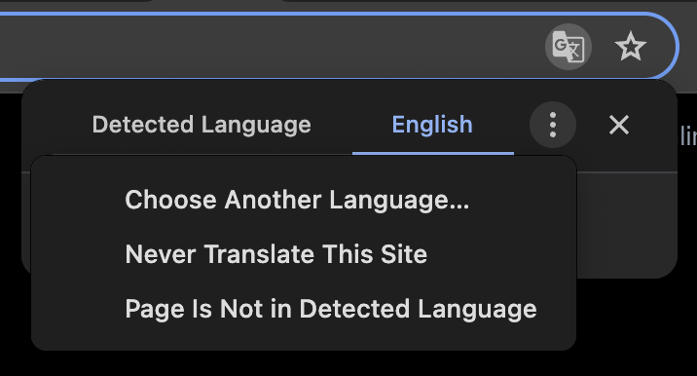Close the translate popup with the X
The width and height of the screenshot is (697, 376).
[619, 125]
